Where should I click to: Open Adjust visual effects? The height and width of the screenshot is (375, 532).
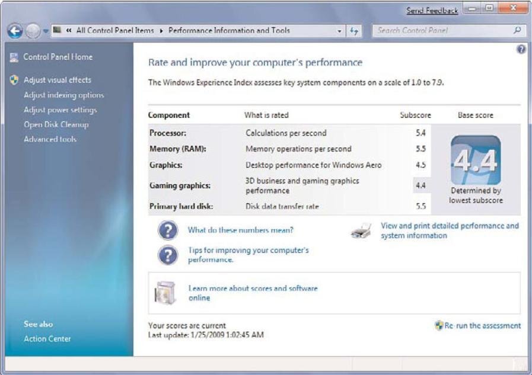click(x=58, y=80)
